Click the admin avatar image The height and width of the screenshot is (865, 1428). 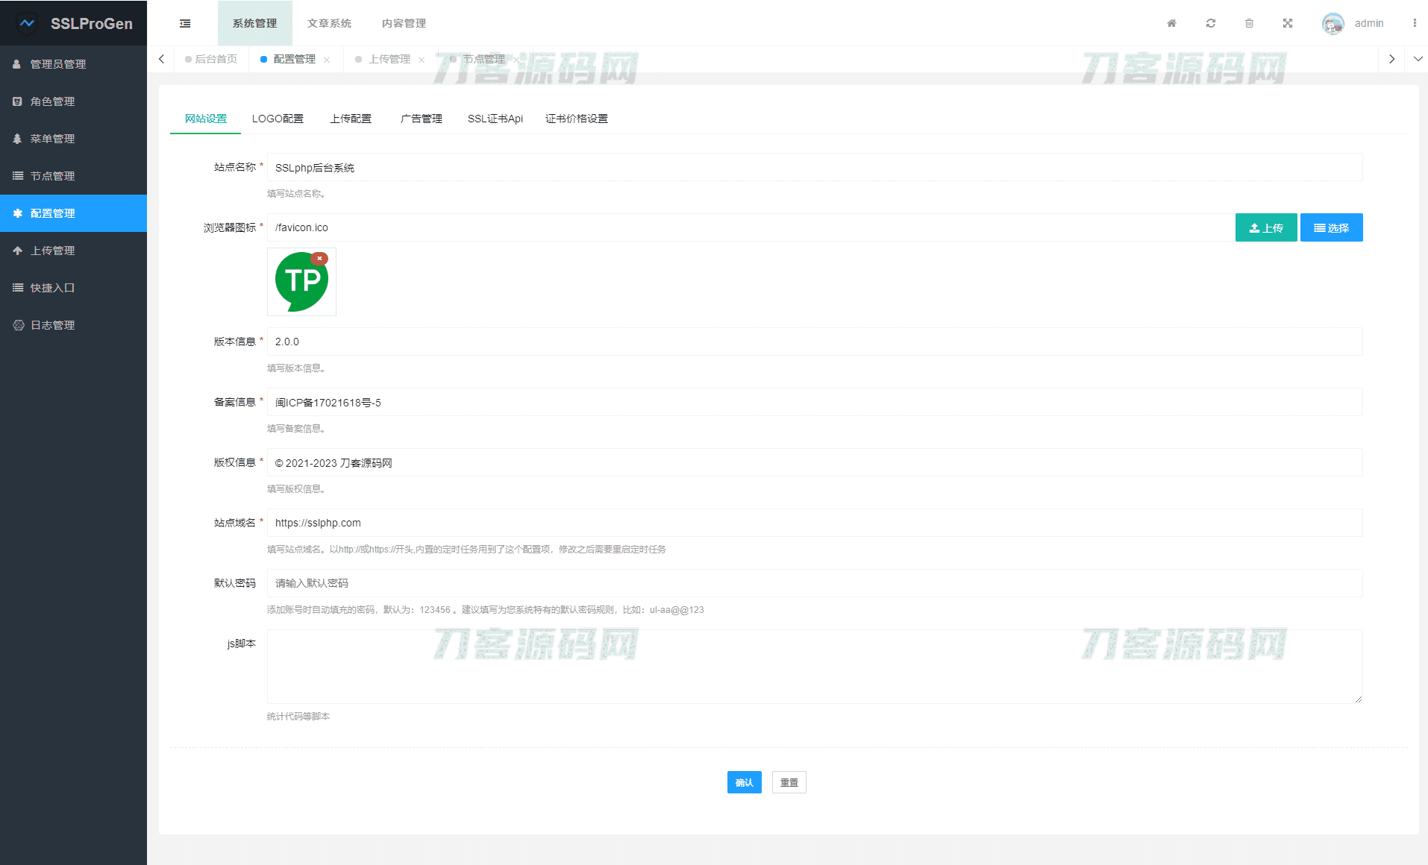point(1333,23)
